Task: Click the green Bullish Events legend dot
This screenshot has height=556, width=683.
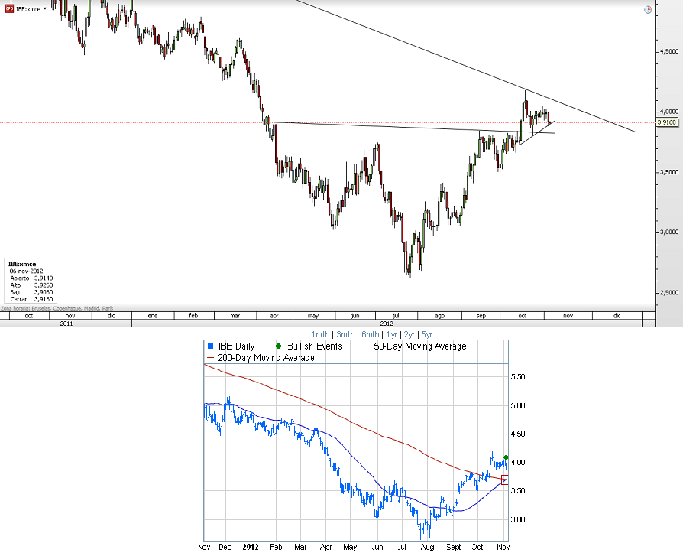Action: (x=278, y=346)
